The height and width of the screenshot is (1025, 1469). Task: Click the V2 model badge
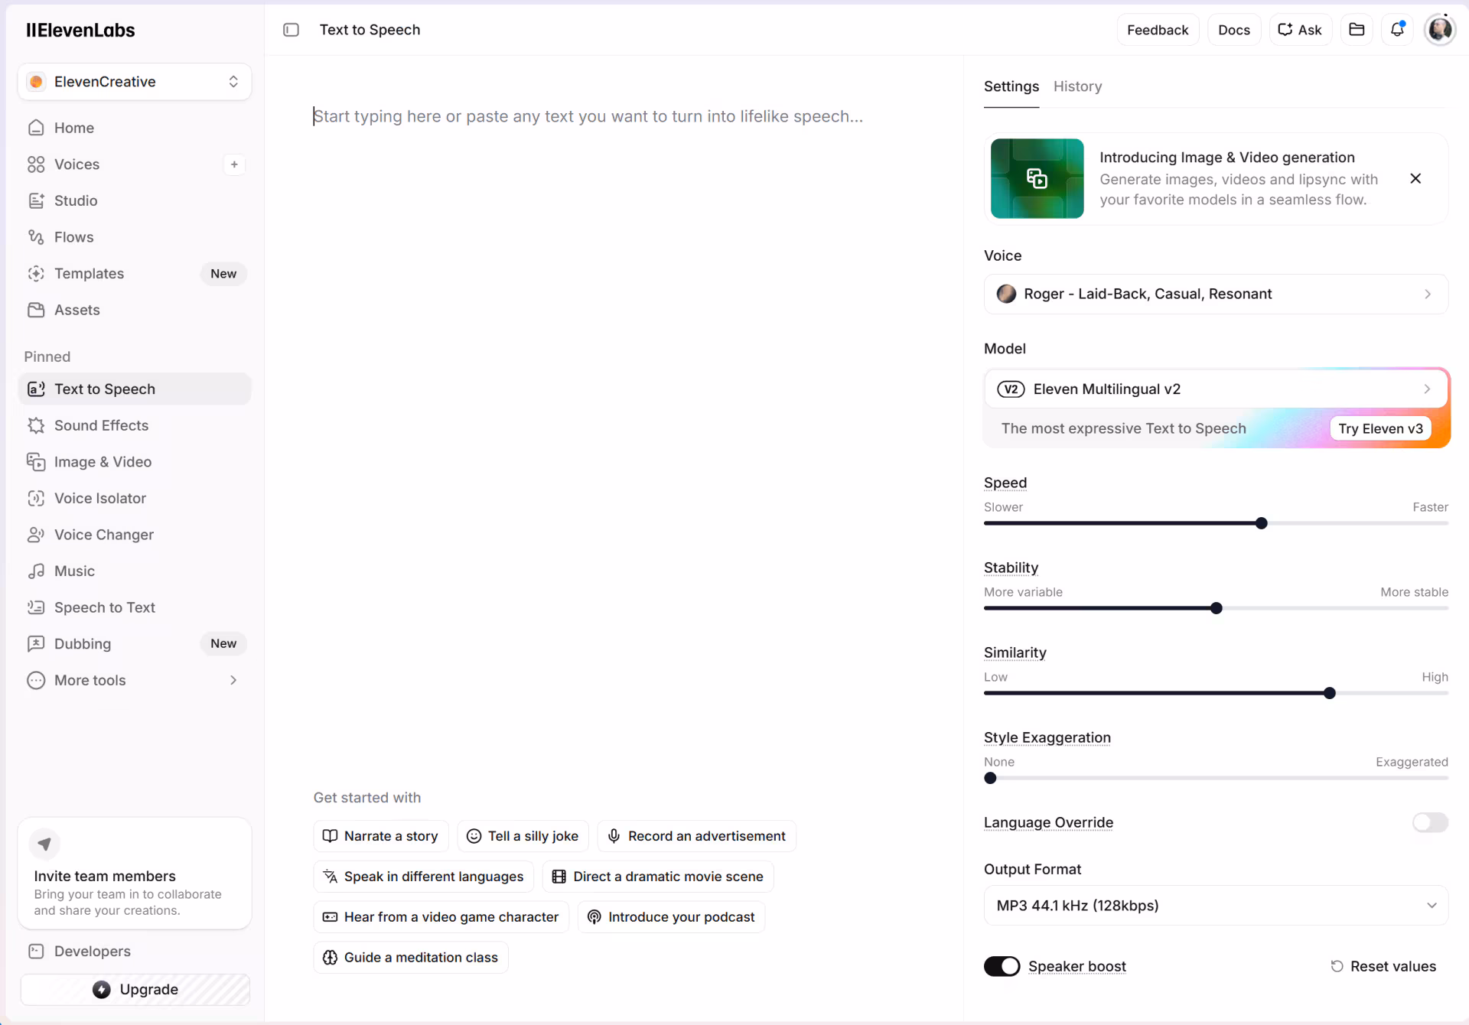point(1011,389)
